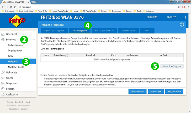Open the Foren & Co bookmark folder
Screen dimensions: 191x113
click(x=41, y=11)
